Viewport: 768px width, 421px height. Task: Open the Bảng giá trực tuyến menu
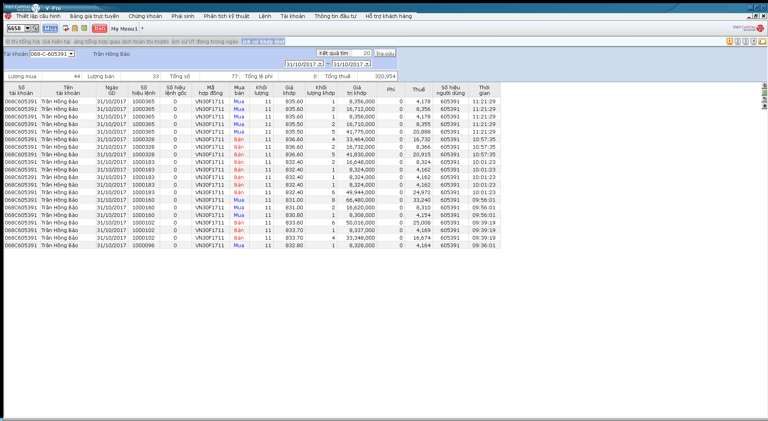(x=94, y=16)
